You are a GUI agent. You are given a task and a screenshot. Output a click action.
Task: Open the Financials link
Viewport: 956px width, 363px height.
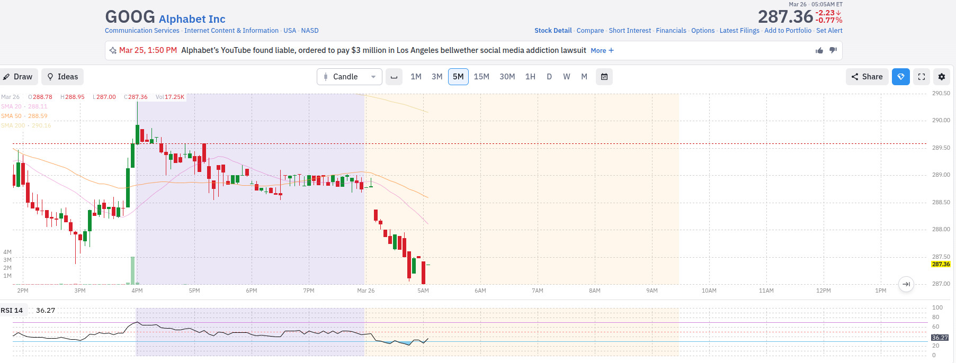pos(671,31)
